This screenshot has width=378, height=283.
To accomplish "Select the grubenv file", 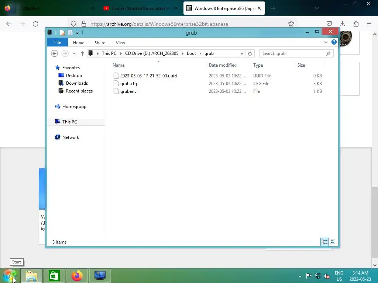I will (x=128, y=91).
